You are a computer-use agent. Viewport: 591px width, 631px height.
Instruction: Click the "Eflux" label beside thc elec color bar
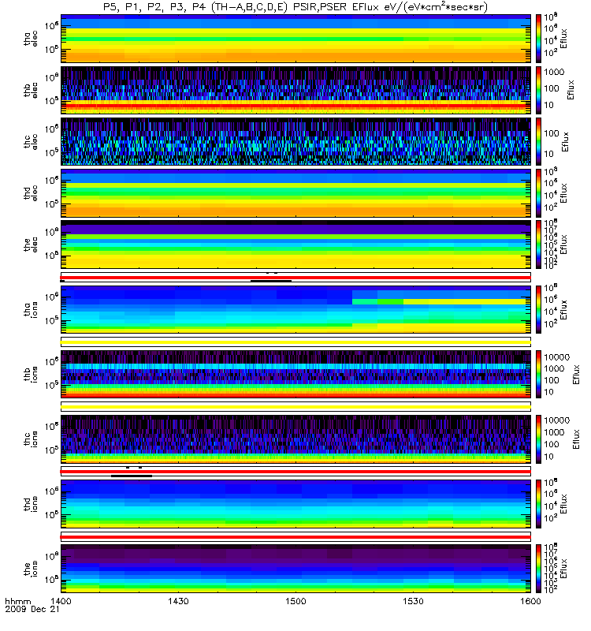(x=565, y=142)
